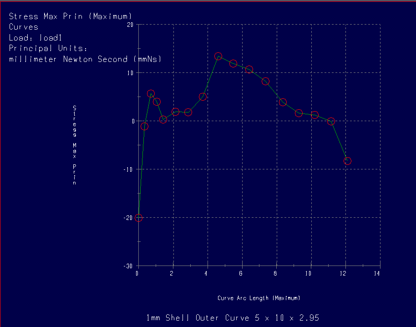Click the first data point at -20 stress

(138, 218)
